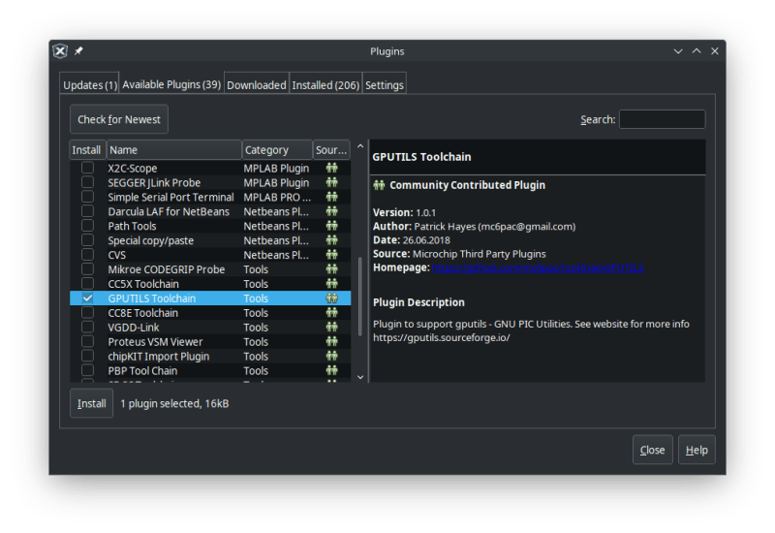This screenshot has height=533, width=775.
Task: Open the GPUTILS GitHub homepage link
Action: (x=538, y=268)
